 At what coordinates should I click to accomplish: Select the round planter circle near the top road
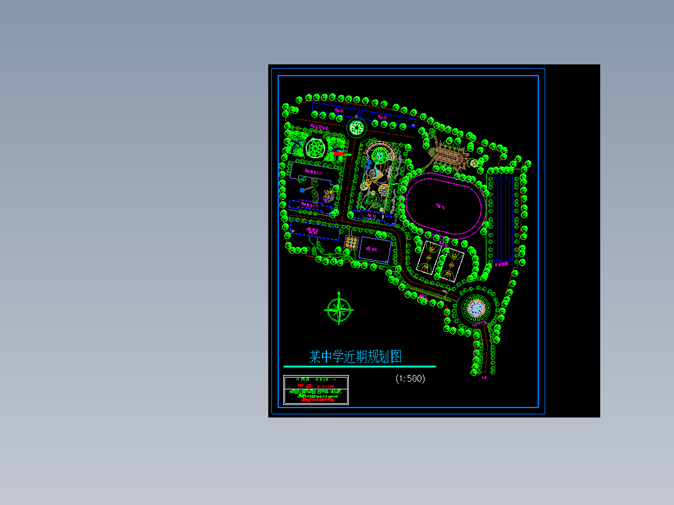coord(356,127)
